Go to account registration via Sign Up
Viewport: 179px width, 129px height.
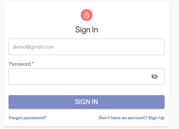pyautogui.click(x=156, y=118)
